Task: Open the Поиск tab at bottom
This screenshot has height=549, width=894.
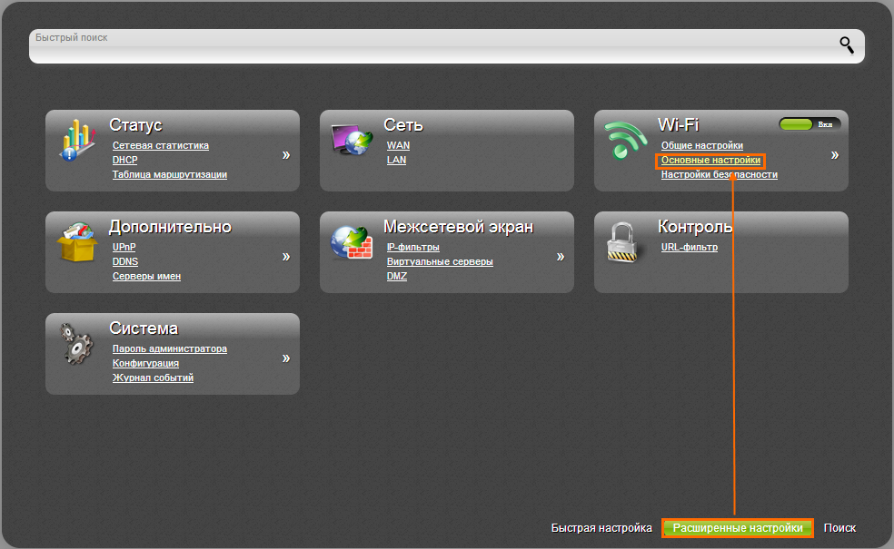Action: [839, 528]
